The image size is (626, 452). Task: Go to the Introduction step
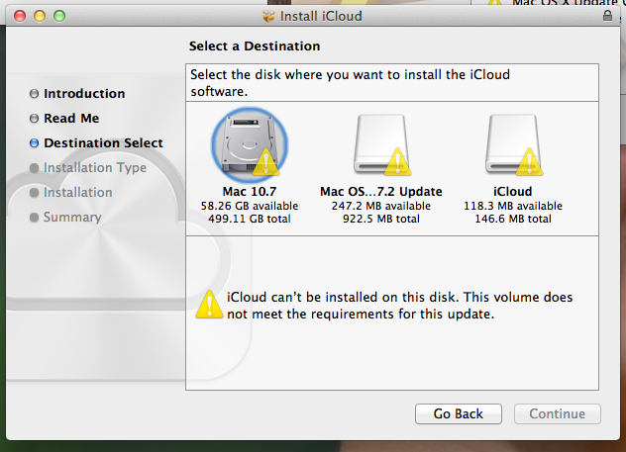click(x=84, y=93)
